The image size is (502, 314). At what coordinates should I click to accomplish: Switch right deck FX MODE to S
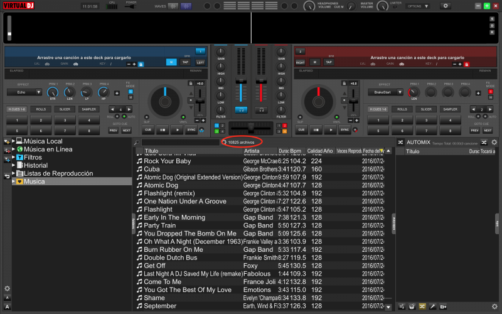tap(490, 92)
